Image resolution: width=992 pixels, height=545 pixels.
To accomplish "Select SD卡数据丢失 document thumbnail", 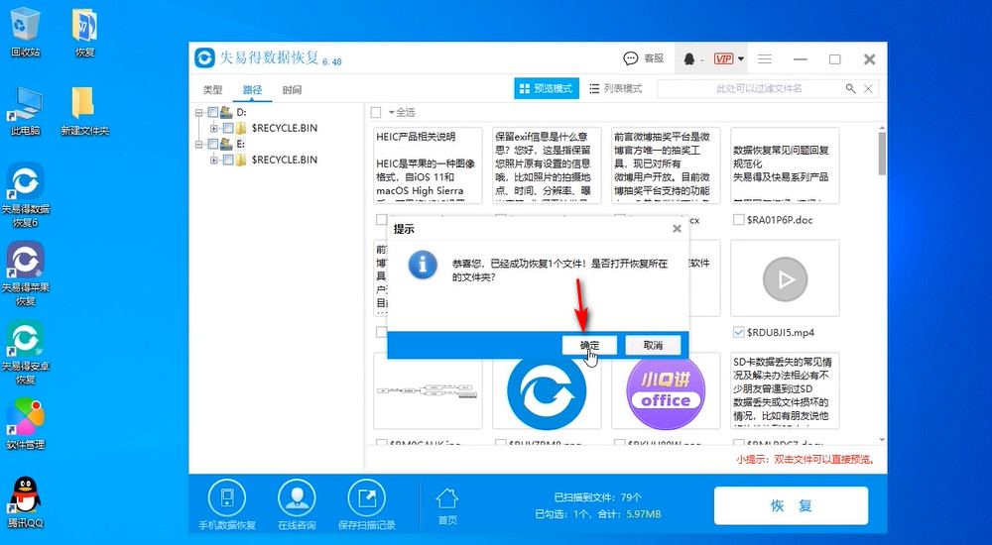I will pos(785,391).
